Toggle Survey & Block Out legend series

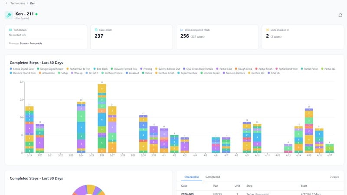(167, 69)
